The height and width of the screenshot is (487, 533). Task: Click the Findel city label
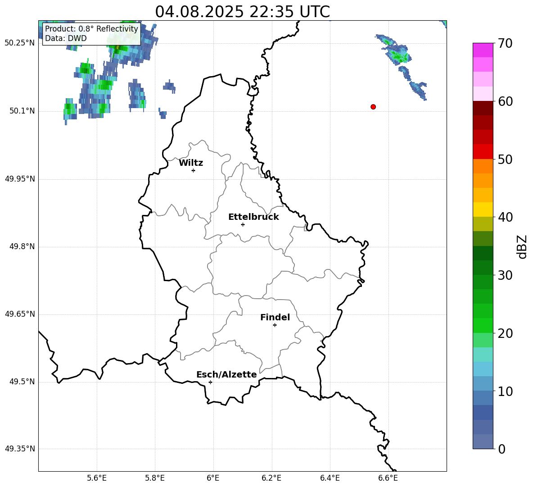point(275,317)
